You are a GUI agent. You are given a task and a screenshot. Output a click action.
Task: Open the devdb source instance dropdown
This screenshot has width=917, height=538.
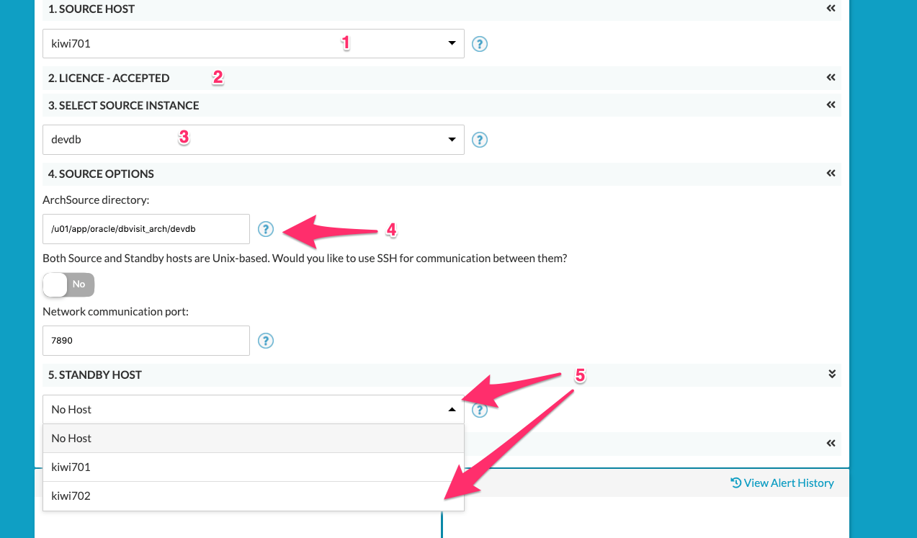point(254,139)
